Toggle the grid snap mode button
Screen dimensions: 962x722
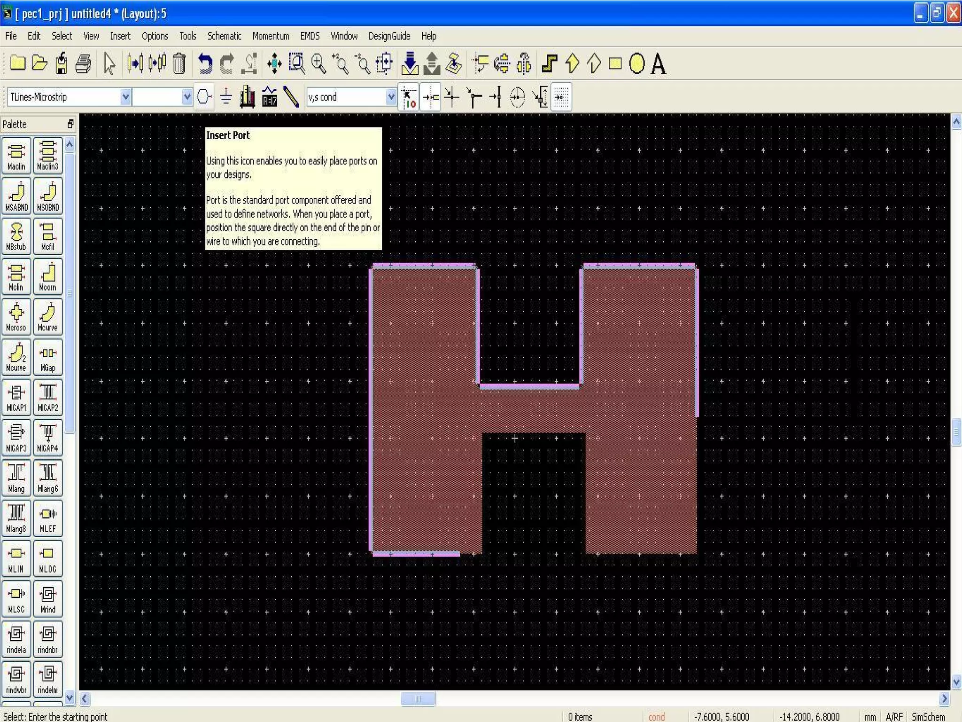(x=561, y=97)
